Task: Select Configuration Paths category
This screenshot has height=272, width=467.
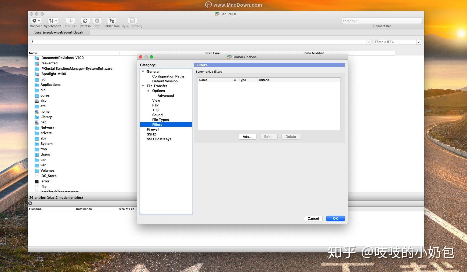Action: pyautogui.click(x=168, y=76)
